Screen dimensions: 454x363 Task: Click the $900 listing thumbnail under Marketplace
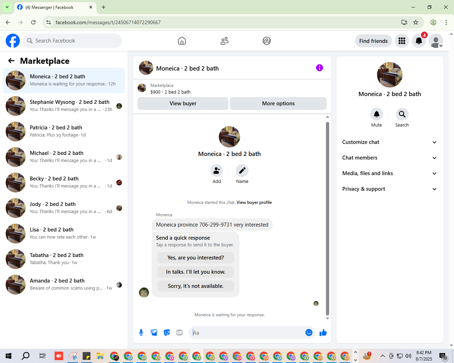pos(142,88)
